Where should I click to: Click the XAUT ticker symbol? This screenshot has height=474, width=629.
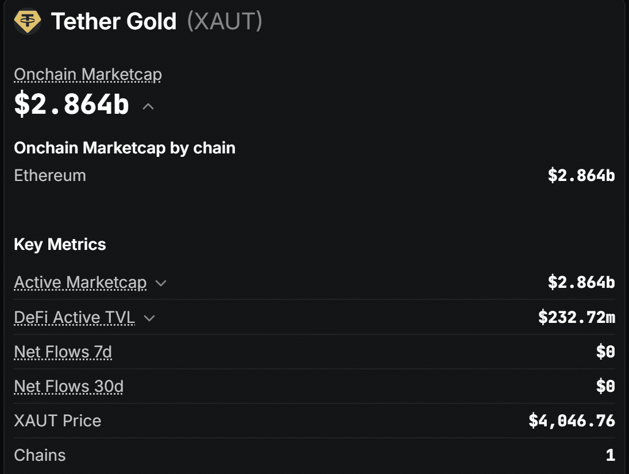225,21
